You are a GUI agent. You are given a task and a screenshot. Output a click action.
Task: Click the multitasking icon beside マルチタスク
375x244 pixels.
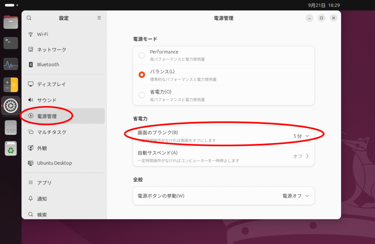(x=31, y=132)
